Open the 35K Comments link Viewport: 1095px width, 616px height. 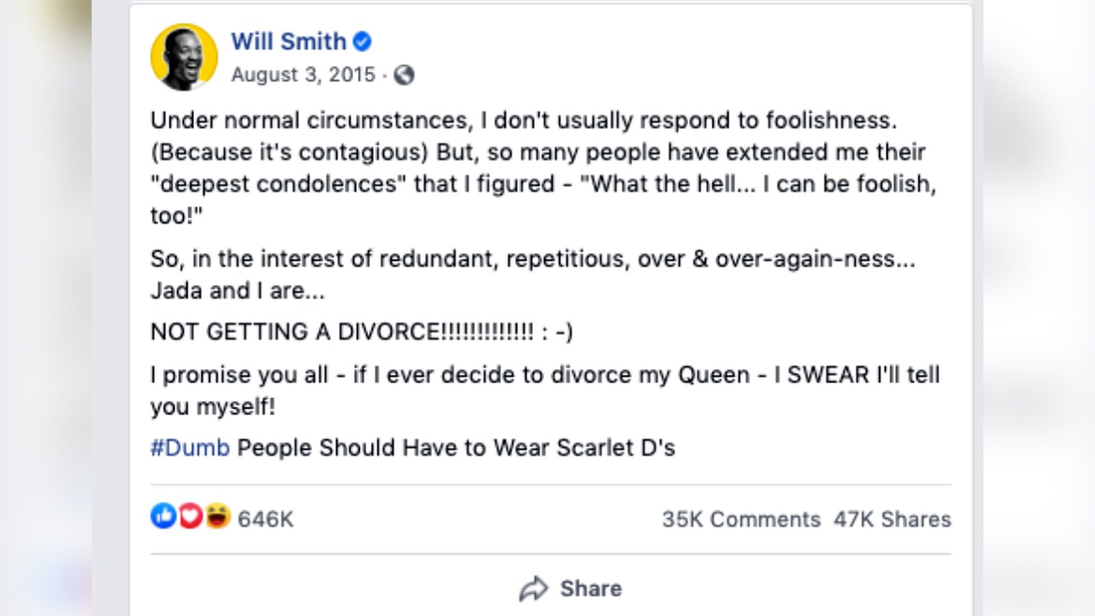[x=740, y=519]
